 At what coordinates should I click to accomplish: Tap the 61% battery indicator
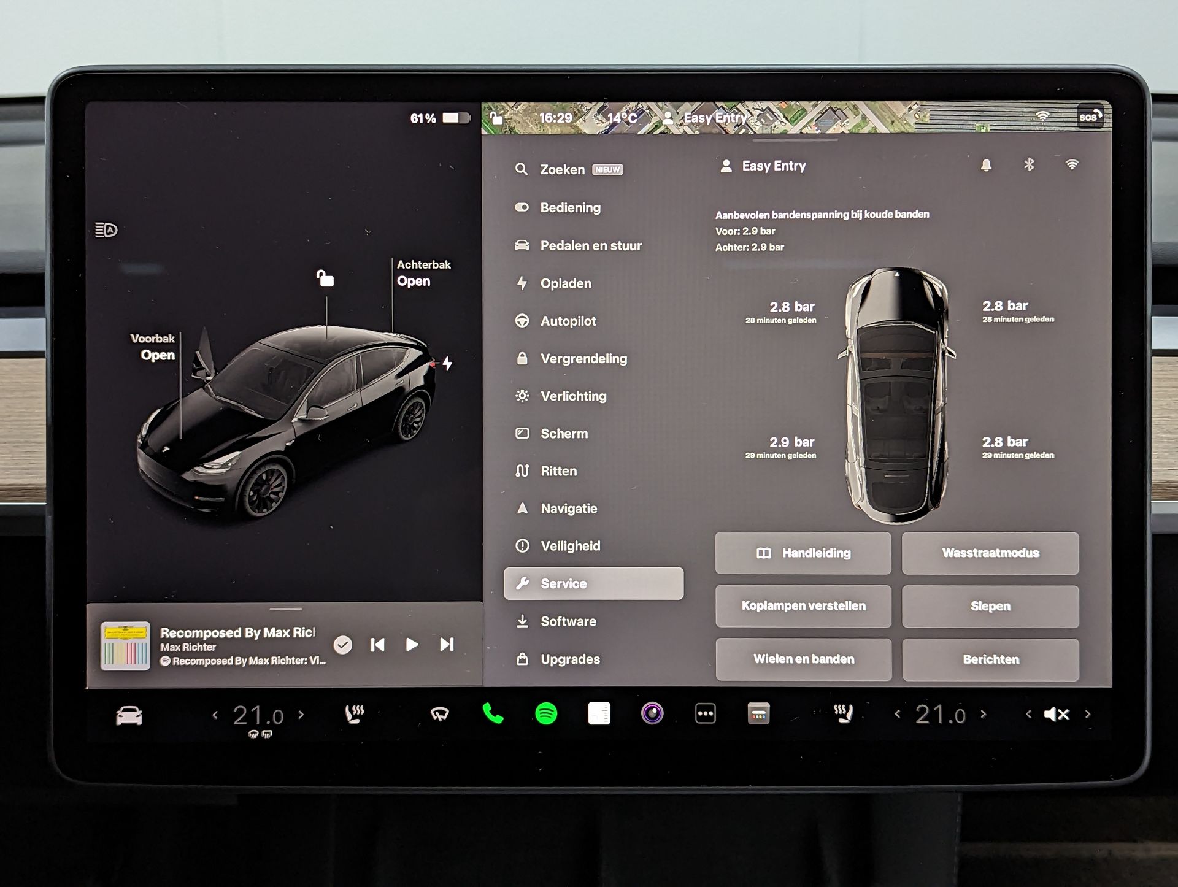pyautogui.click(x=440, y=118)
